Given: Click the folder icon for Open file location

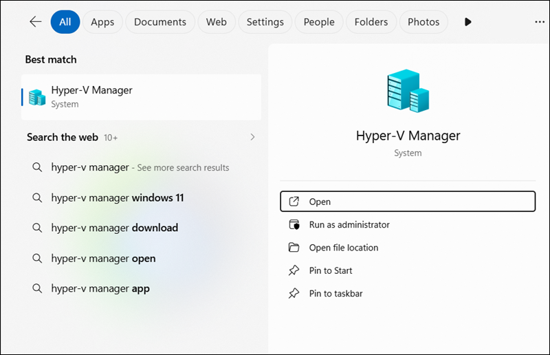Looking at the screenshot, I should click(294, 248).
